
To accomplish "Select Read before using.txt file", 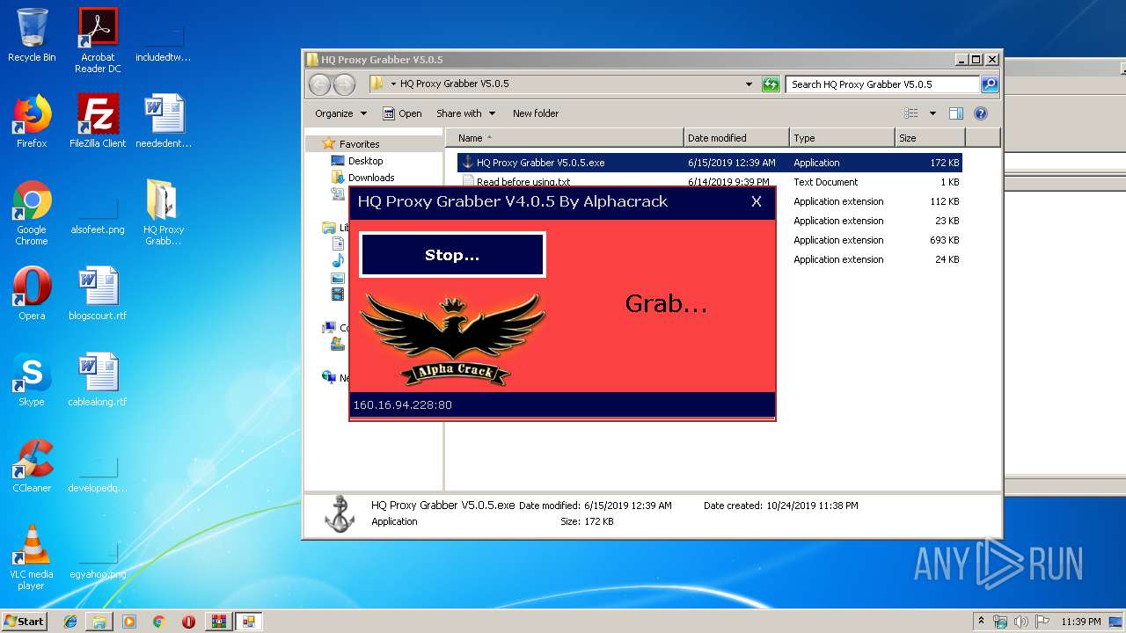I will coord(523,182).
